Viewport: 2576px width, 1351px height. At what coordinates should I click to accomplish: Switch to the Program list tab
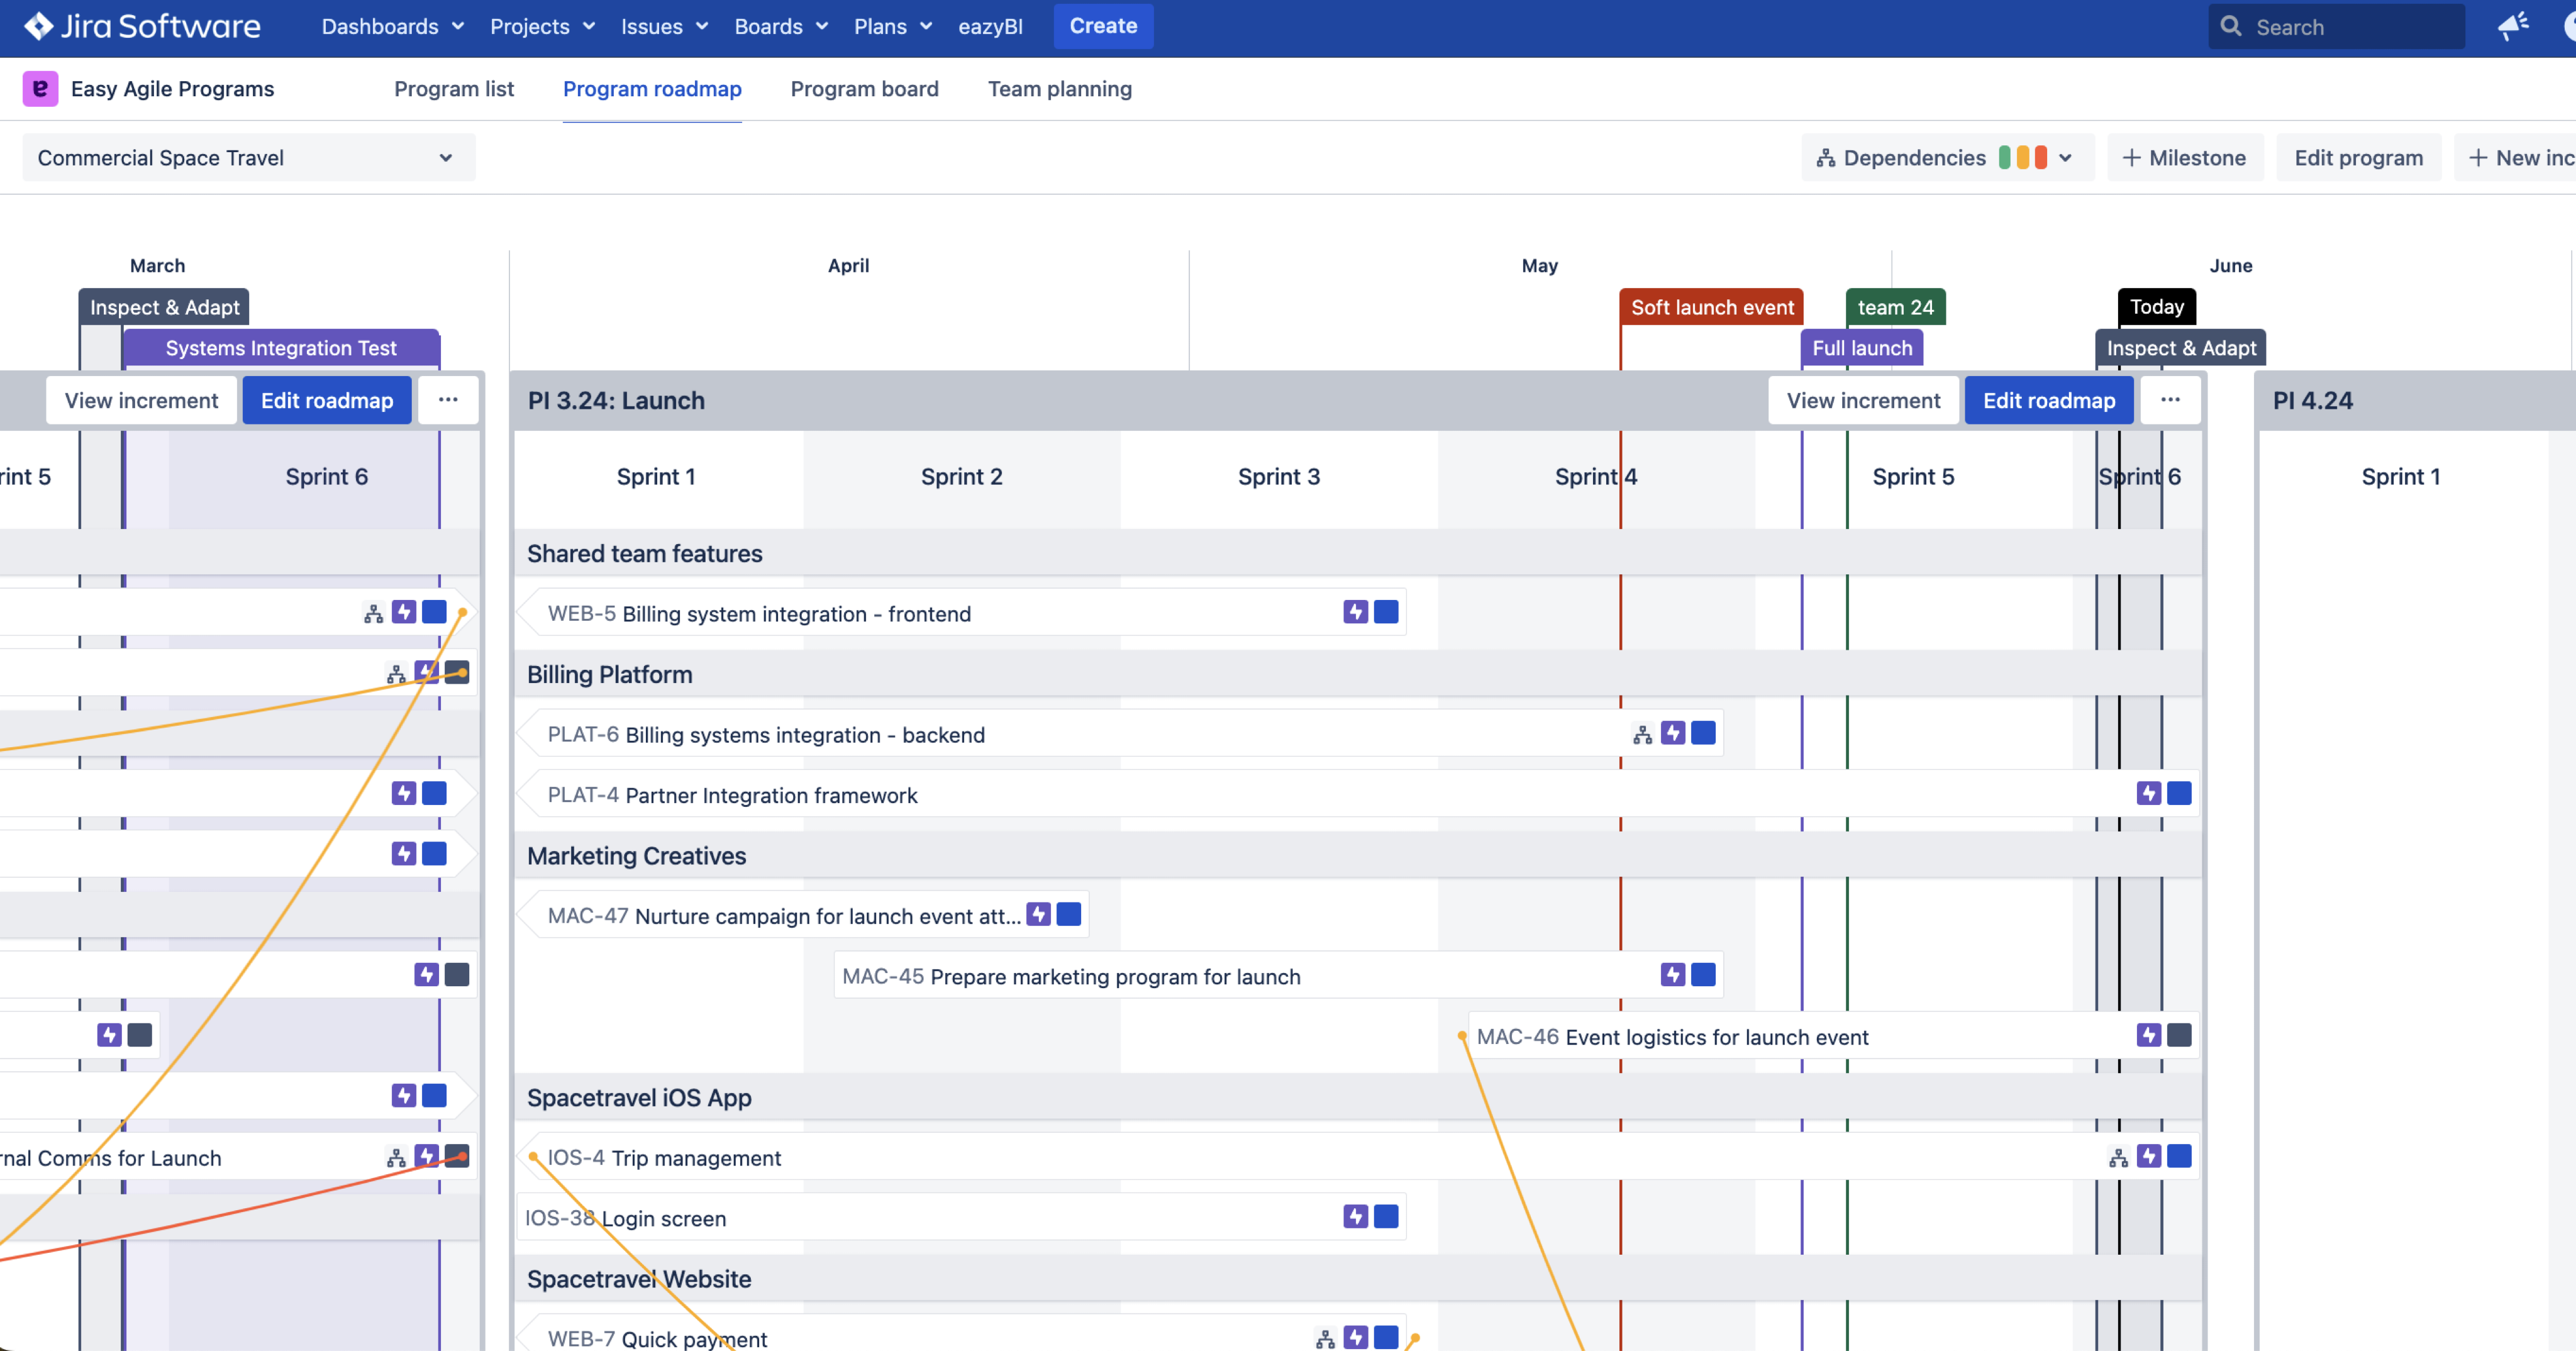[x=454, y=89]
